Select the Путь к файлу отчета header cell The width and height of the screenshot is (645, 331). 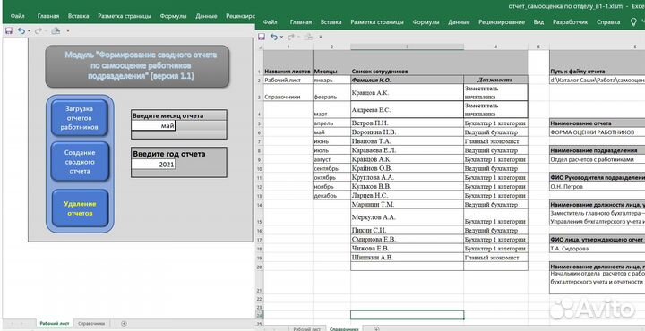(x=598, y=63)
